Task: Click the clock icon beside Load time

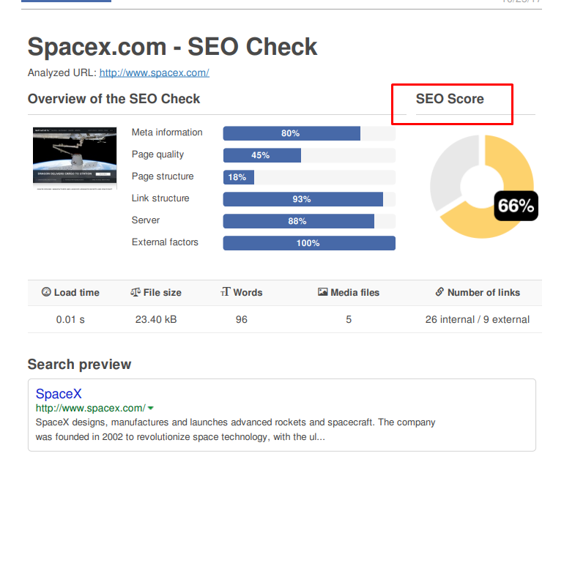Action: coord(46,292)
